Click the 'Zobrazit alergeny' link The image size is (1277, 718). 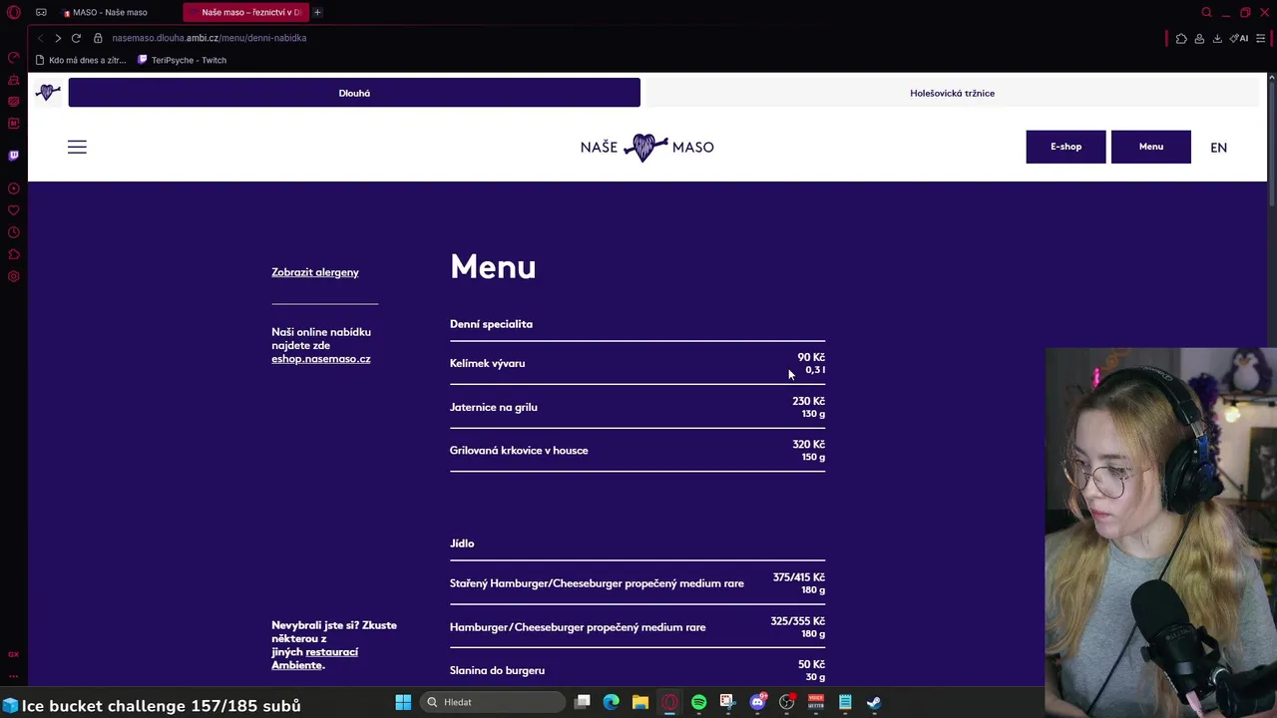[x=315, y=272]
